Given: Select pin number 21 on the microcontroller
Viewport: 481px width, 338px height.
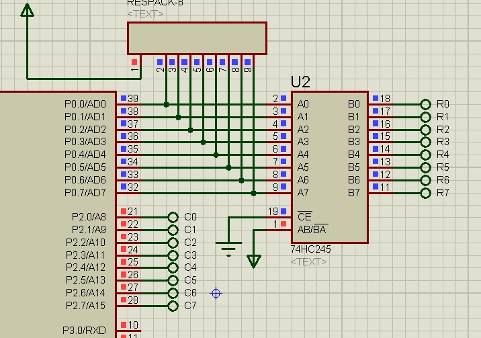Looking at the screenshot, I should click(133, 212).
